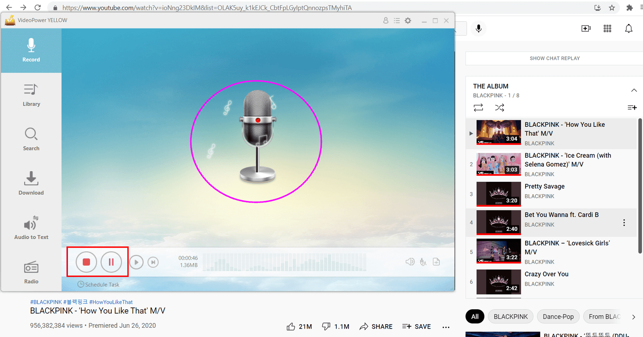Click THE ALBUM playlist title
643x337 pixels.
point(491,86)
